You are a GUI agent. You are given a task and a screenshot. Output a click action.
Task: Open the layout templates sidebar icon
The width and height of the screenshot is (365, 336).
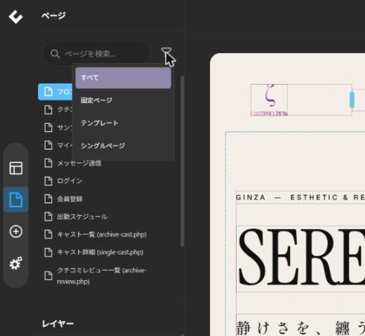[16, 168]
